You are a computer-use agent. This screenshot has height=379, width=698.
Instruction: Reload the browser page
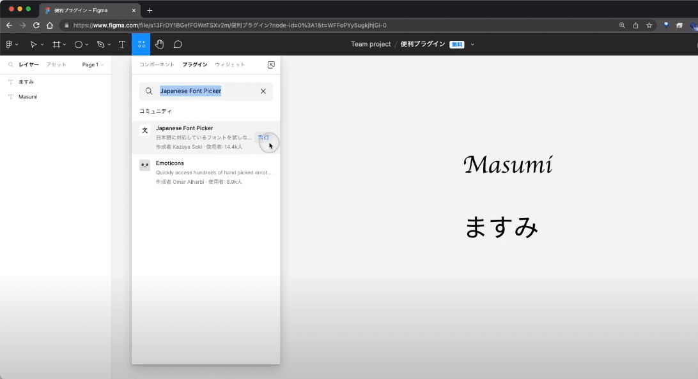pyautogui.click(x=36, y=26)
